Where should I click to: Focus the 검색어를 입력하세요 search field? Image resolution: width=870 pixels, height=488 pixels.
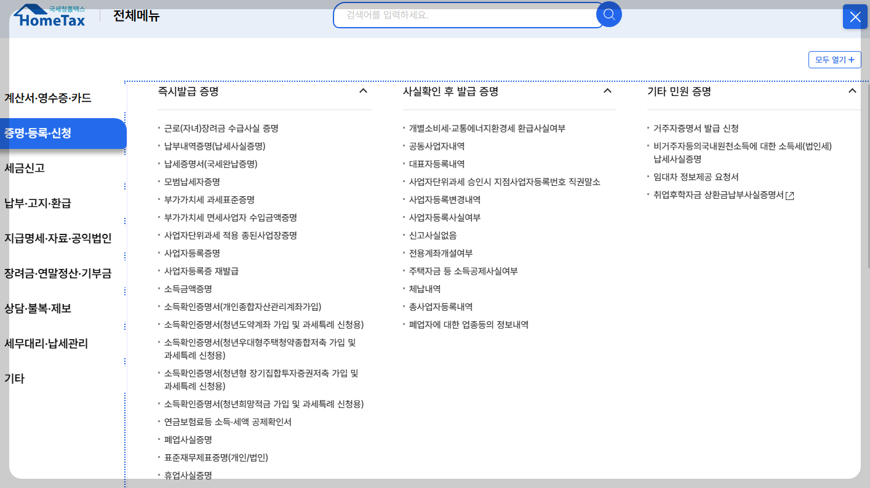click(x=468, y=15)
